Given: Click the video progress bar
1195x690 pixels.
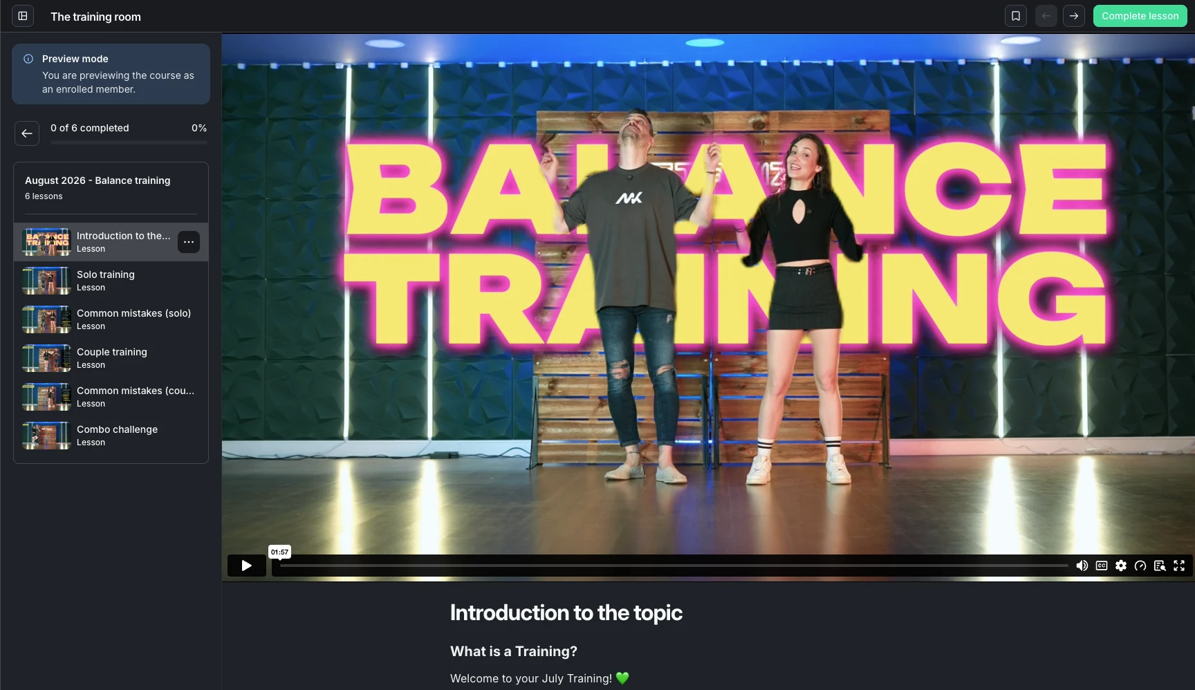Looking at the screenshot, I should [674, 566].
